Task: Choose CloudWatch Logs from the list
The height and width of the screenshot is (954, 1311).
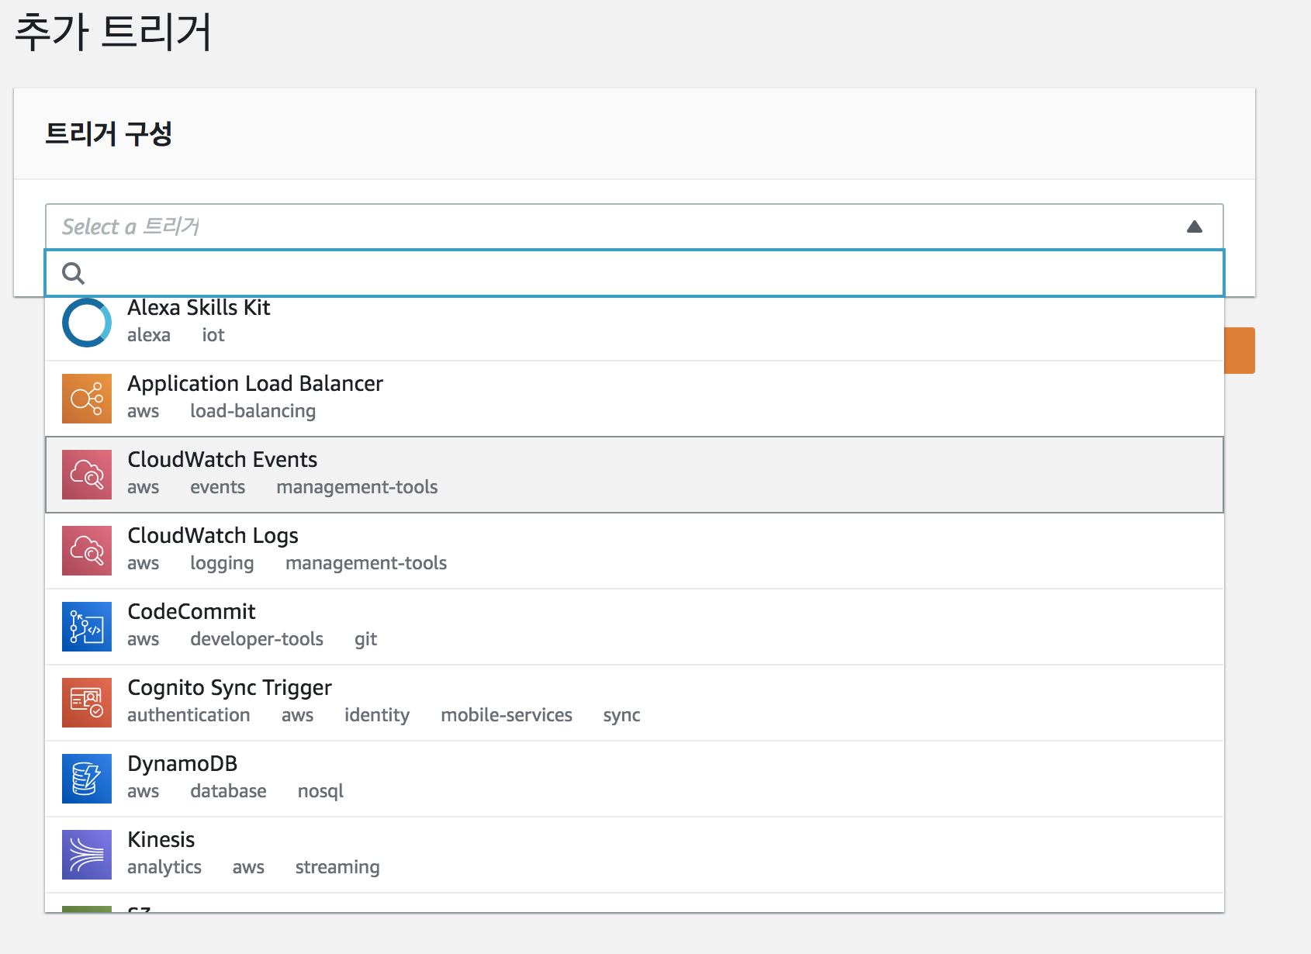Action: click(635, 551)
